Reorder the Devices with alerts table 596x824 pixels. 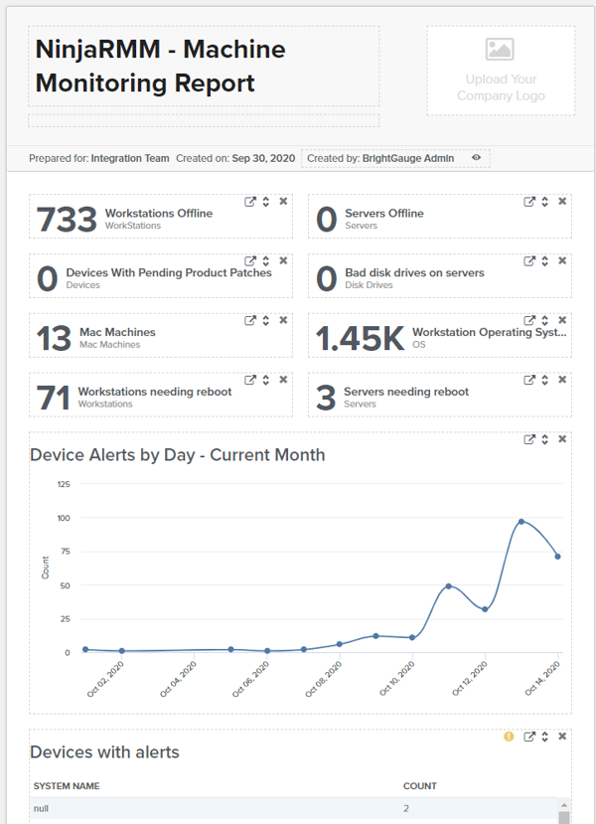click(x=545, y=737)
